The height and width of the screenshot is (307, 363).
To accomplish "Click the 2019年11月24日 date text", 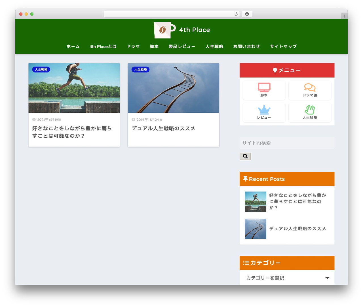I will click(x=149, y=120).
